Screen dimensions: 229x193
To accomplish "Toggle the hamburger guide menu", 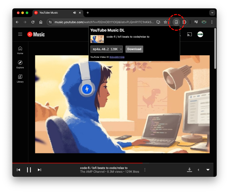I will tap(20, 34).
